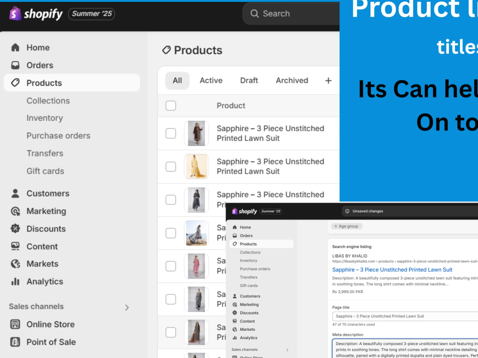Check the third Sapphire product row checkbox

pos(171,200)
